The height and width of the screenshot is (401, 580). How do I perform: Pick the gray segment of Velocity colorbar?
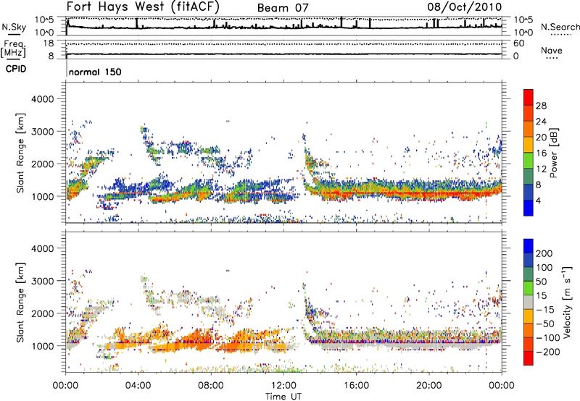click(x=529, y=302)
